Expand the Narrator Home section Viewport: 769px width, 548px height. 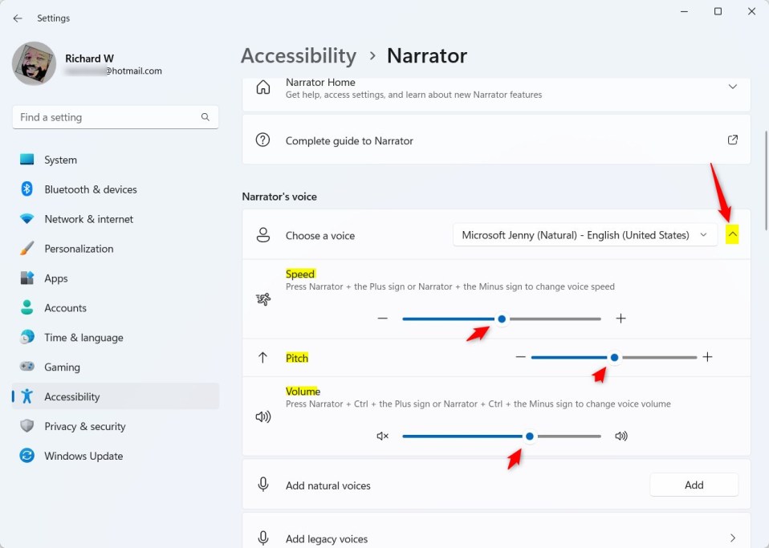[x=732, y=87]
